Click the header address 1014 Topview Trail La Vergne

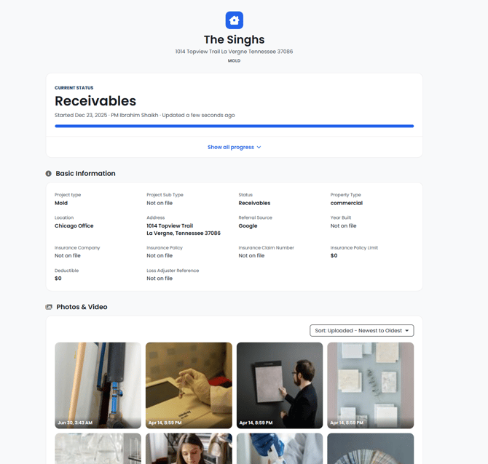[x=234, y=52]
